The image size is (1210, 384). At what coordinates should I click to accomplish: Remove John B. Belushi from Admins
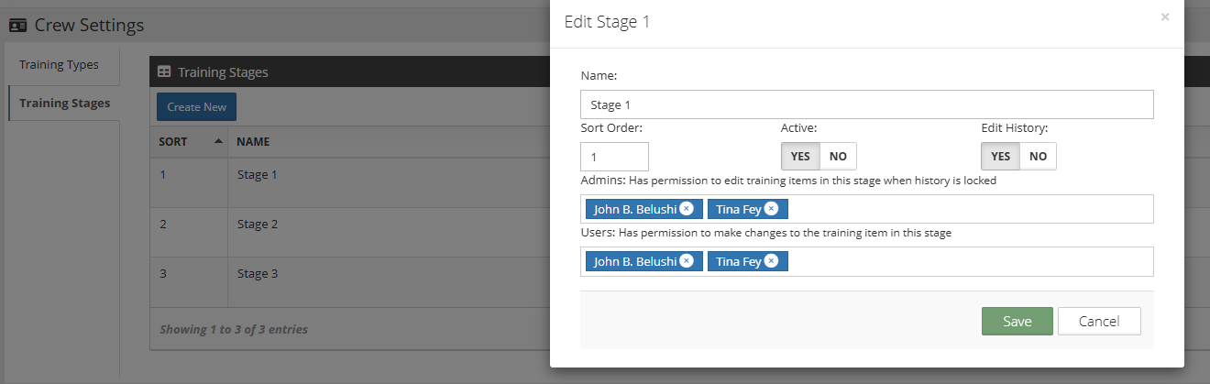click(x=687, y=209)
